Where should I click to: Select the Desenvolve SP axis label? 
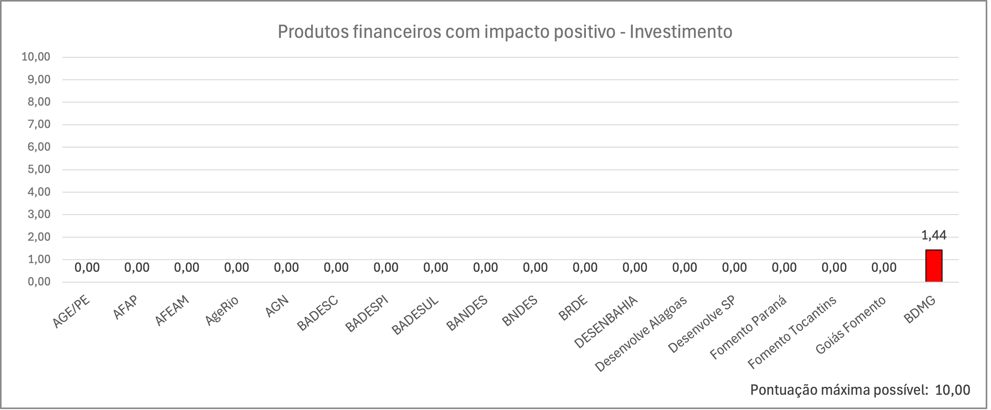[701, 324]
